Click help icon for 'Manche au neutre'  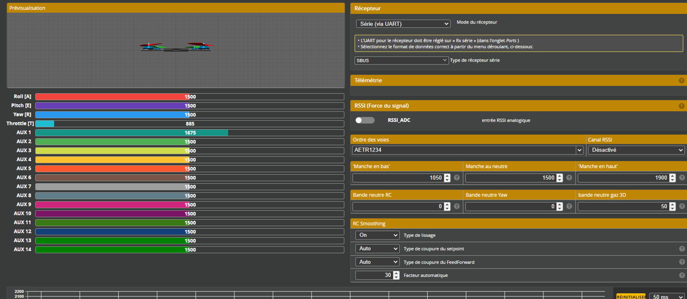(569, 178)
